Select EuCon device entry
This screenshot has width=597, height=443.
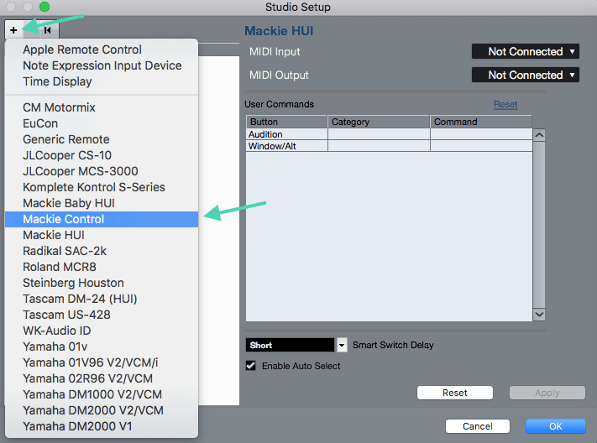(x=102, y=123)
